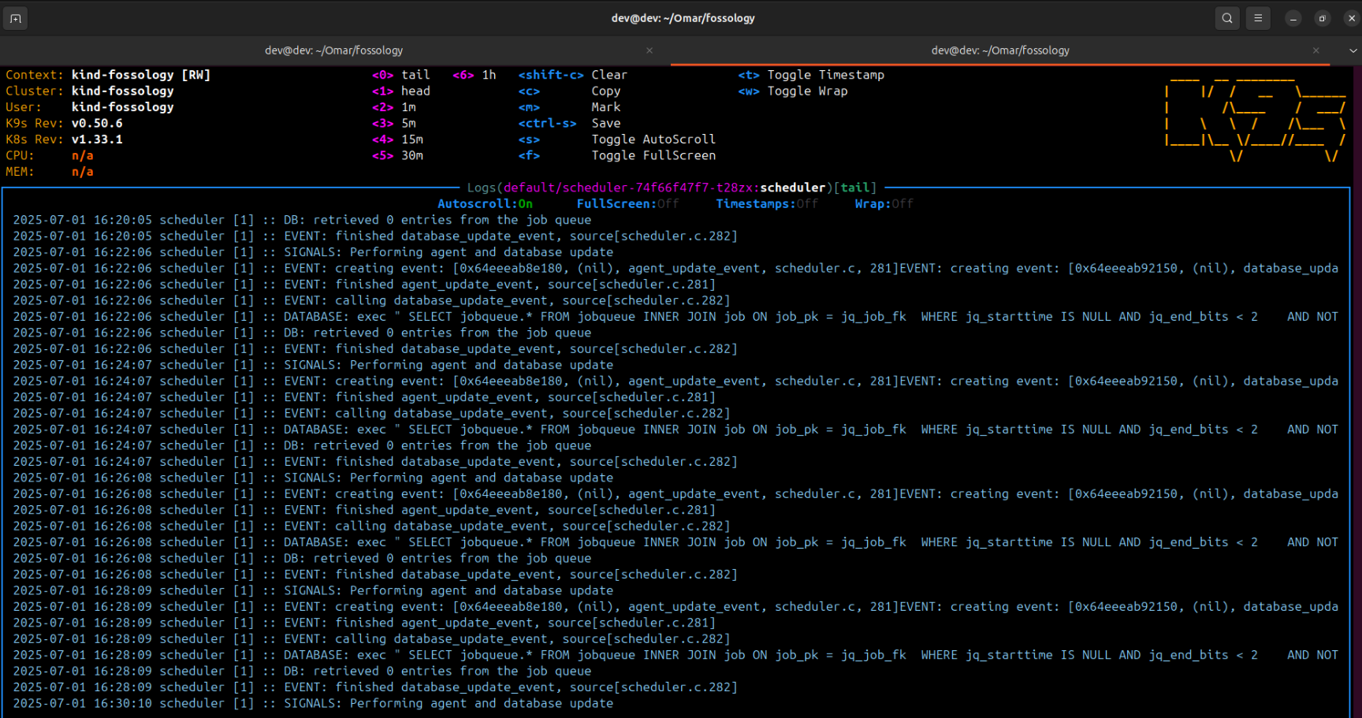Click the 16:20:05 DB retrieved 0 entries line
The image size is (1362, 718).
302,220
